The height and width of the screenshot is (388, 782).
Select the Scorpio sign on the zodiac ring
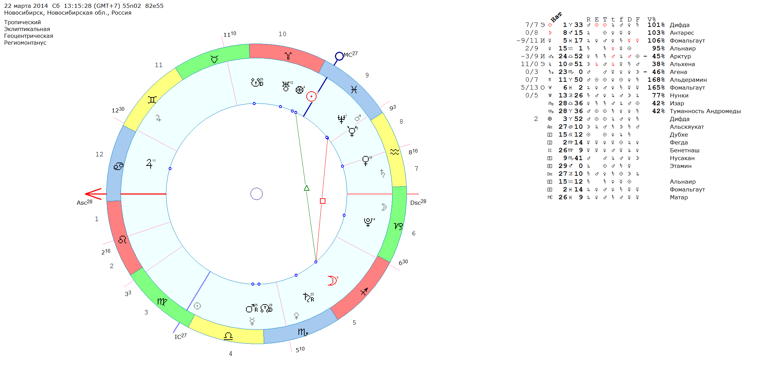(x=303, y=332)
